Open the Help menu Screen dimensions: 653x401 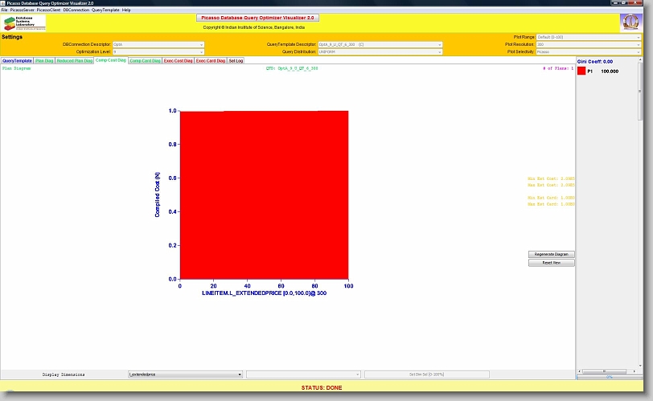tap(126, 10)
